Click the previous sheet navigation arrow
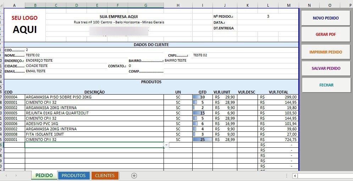This screenshot has height=181, width=353. pyautogui.click(x=6, y=176)
